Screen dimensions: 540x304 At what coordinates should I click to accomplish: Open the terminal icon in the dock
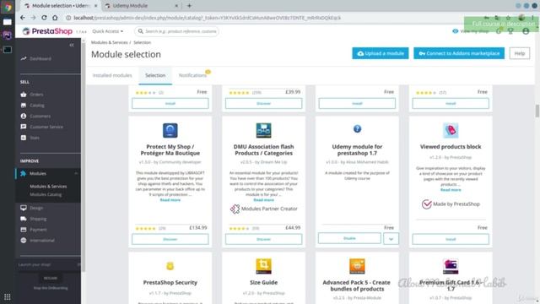(x=8, y=50)
